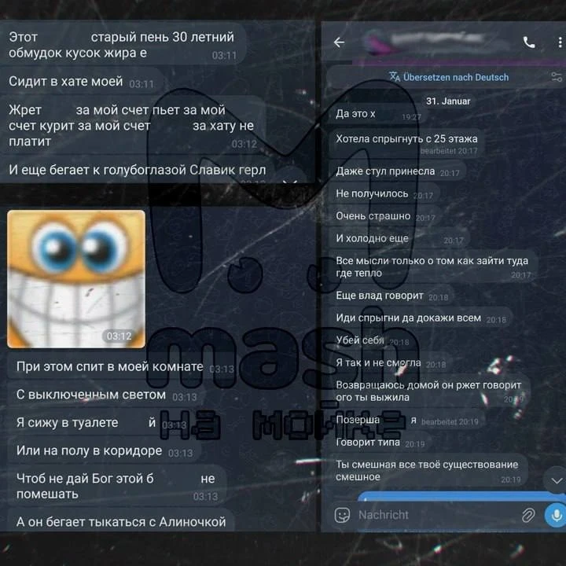The image size is (566, 566).
Task: Jump to bottom with chevron-down button
Action: point(557,480)
